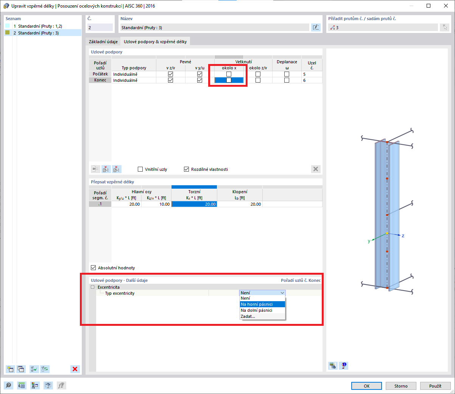Click the invert selection icon below Seznam list
This screenshot has width=455, height=394.
tap(45, 369)
